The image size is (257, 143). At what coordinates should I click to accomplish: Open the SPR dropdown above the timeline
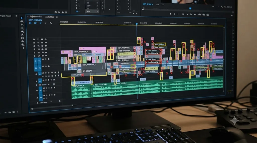92,11
